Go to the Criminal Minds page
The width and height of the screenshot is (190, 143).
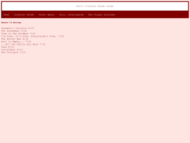[x=24, y=15]
